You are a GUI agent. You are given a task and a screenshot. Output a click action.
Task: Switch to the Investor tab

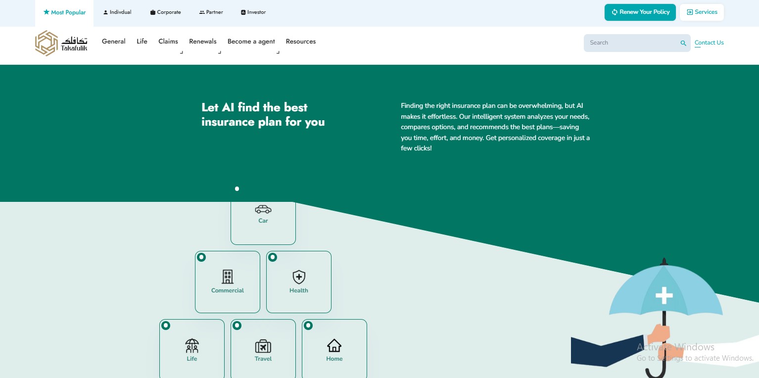point(253,12)
